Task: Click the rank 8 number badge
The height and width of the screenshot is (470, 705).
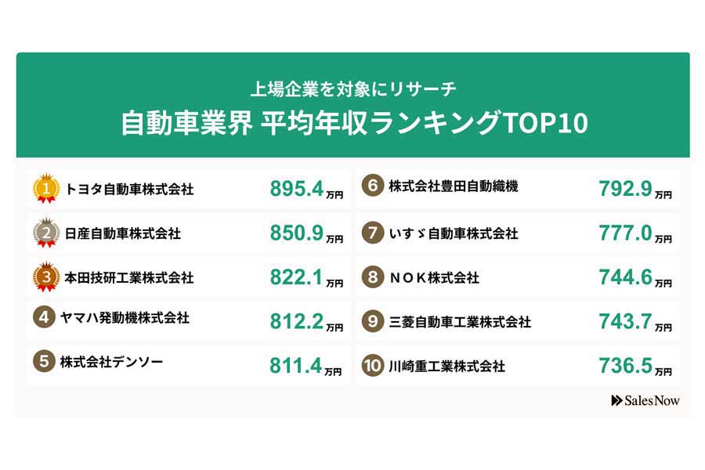Action: 373,277
